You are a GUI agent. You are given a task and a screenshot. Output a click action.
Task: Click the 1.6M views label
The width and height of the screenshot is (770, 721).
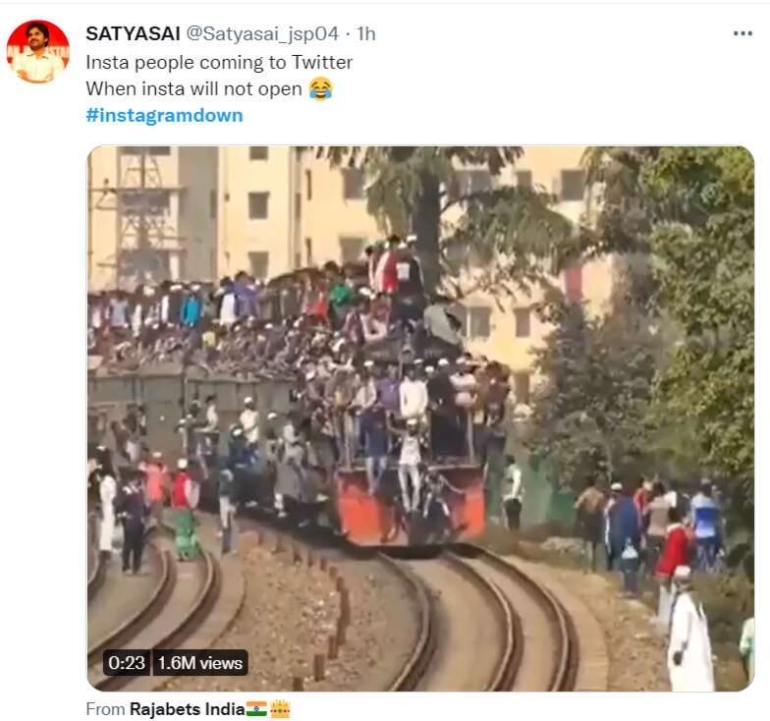pos(200,663)
